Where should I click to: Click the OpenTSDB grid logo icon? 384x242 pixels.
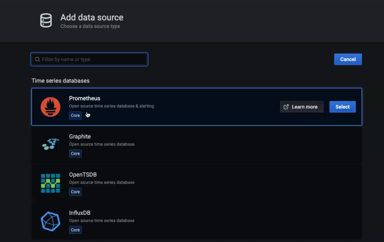pos(50,183)
